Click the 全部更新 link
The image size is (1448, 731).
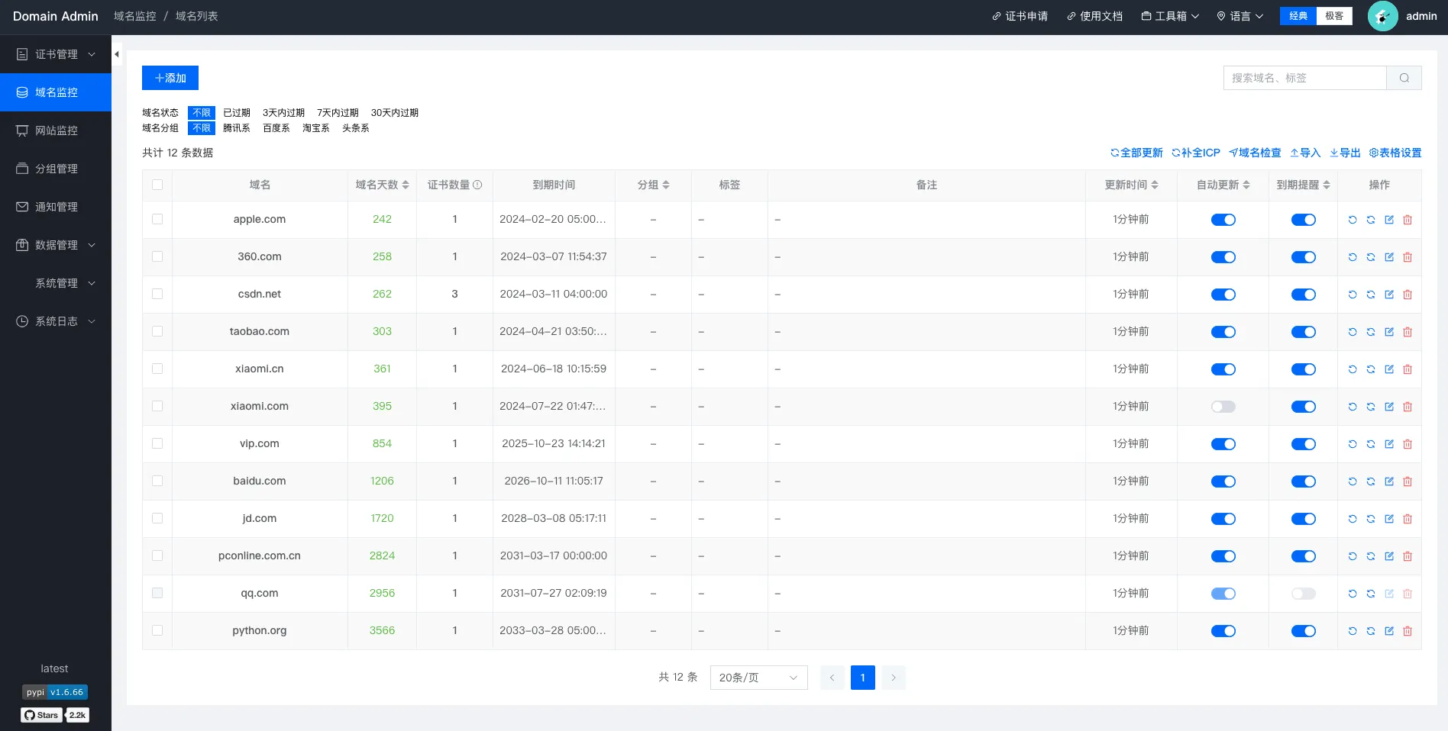(1136, 153)
